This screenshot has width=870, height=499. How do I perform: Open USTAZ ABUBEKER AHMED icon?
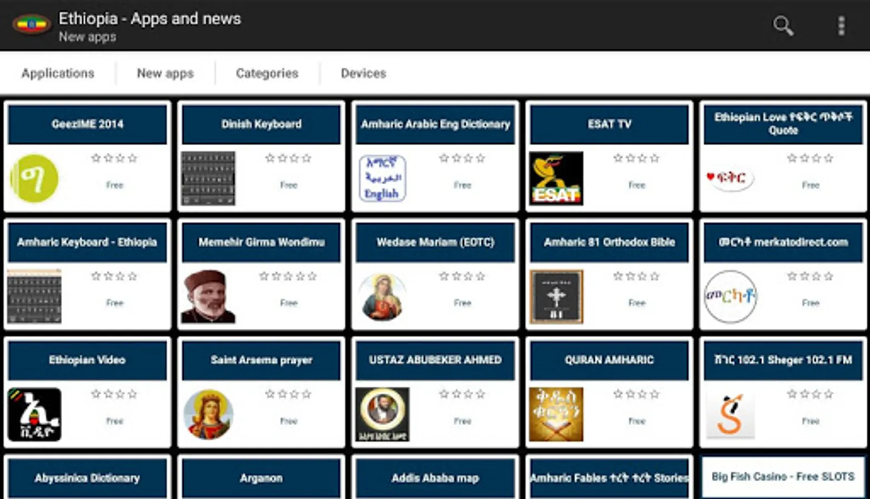pos(382,415)
